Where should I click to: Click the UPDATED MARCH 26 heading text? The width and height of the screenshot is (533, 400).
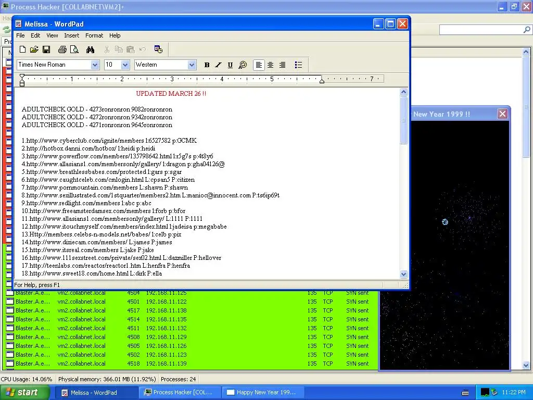(171, 94)
